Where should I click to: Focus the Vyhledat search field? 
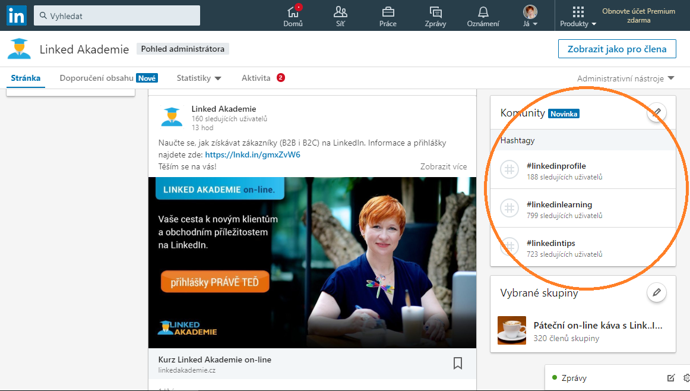(117, 15)
